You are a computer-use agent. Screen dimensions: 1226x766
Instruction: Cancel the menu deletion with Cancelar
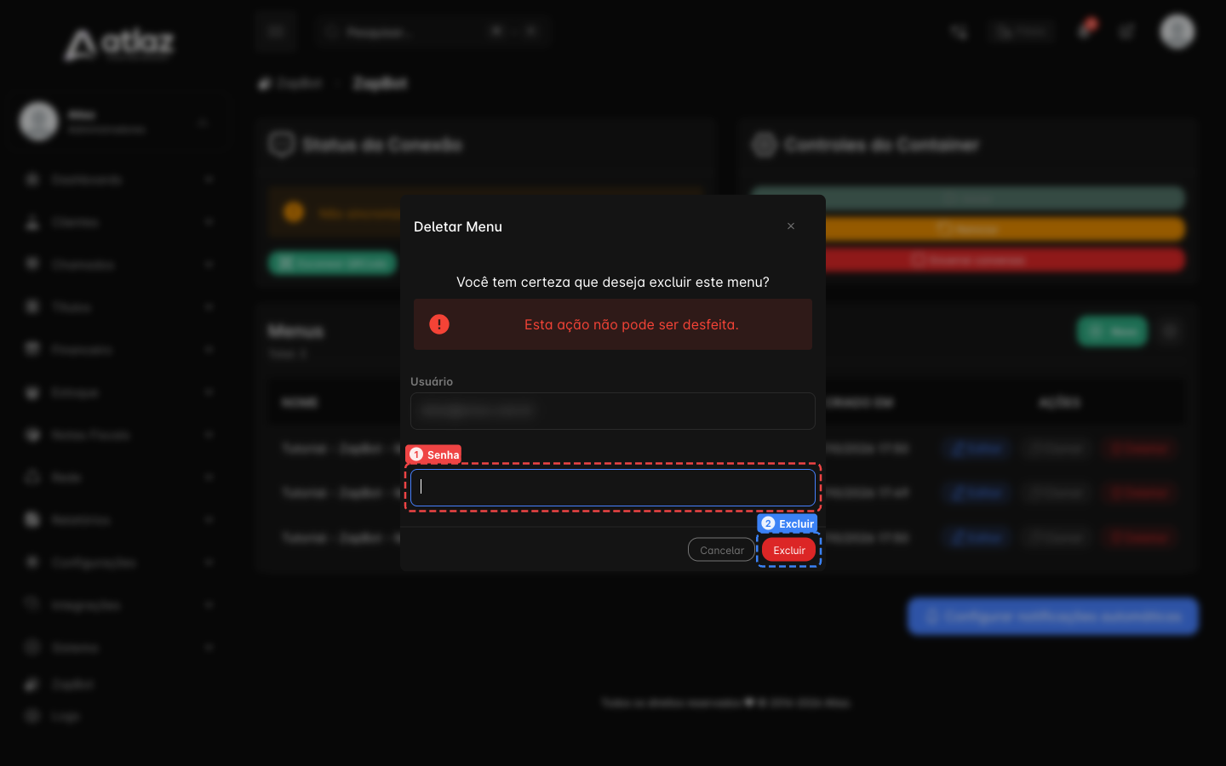(x=721, y=550)
